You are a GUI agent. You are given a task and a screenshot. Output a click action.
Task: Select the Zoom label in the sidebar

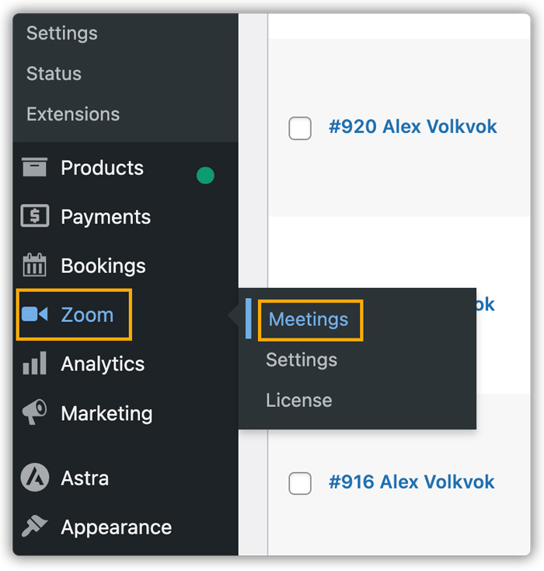coord(87,314)
